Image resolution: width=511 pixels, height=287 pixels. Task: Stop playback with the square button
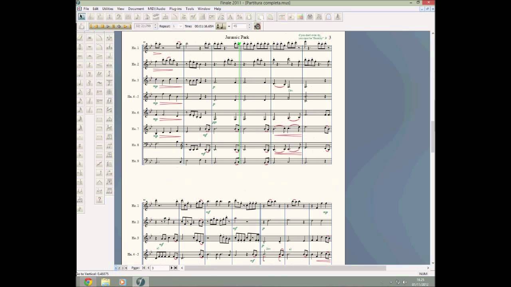pos(102,26)
